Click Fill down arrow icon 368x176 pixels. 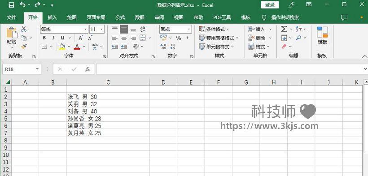[x=284, y=38]
